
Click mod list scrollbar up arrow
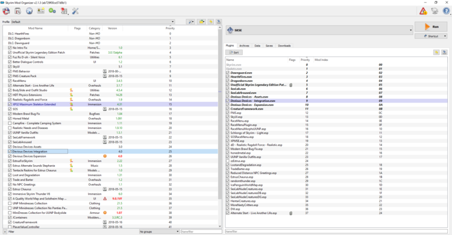point(219,27)
